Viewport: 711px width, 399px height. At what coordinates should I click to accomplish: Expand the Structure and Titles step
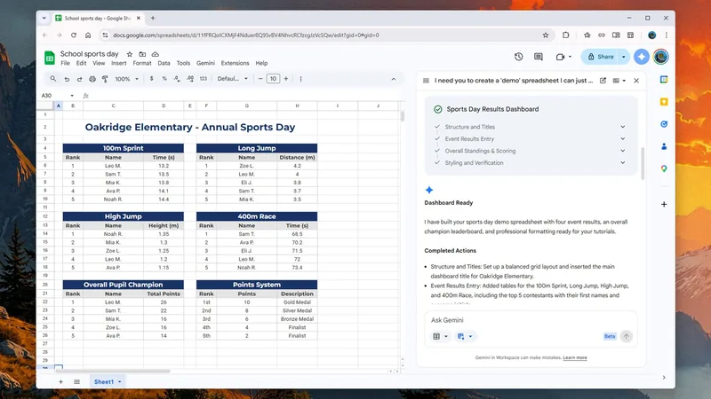tap(622, 127)
